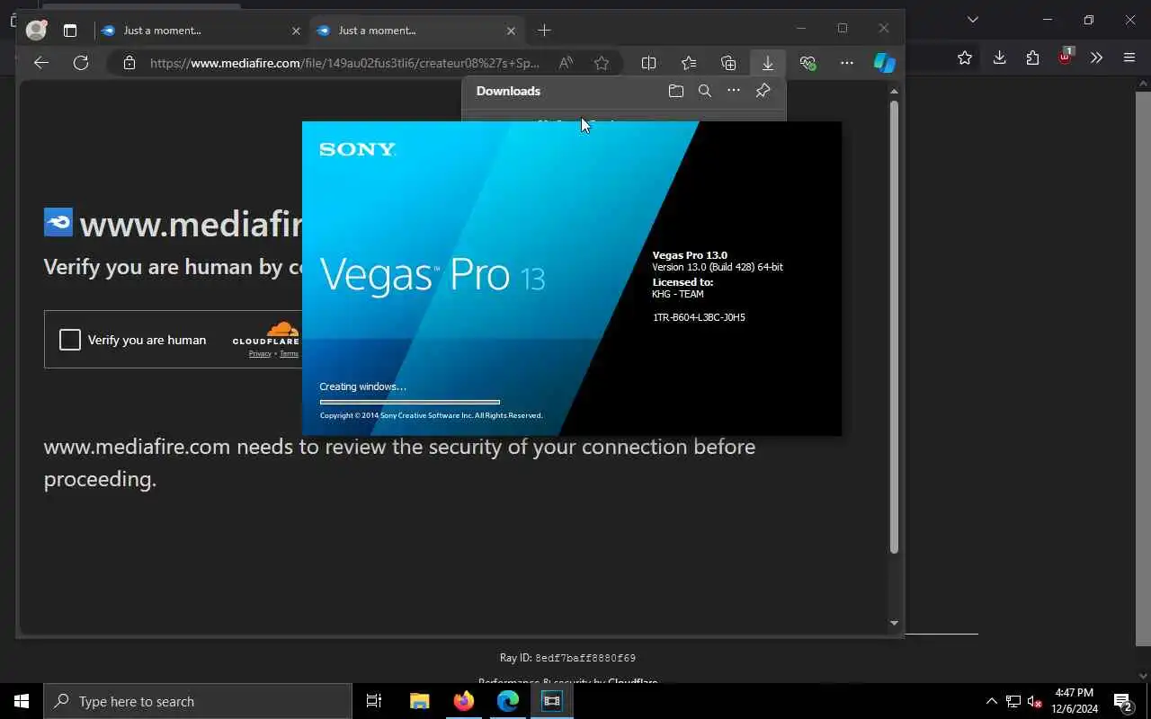This screenshot has width=1151, height=719.
Task: Open Firefox extensions puzzle icon
Action: (x=1032, y=58)
